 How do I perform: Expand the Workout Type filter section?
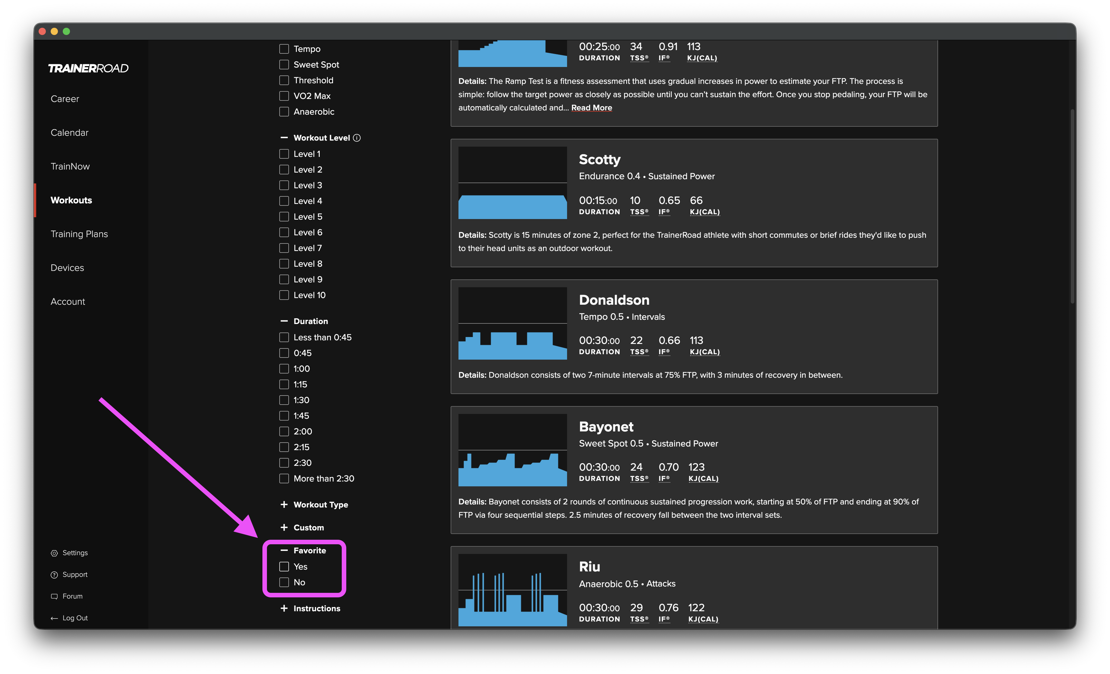click(284, 505)
